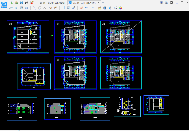Click the Print icon
The height and width of the screenshot is (131, 189).
point(27,3)
